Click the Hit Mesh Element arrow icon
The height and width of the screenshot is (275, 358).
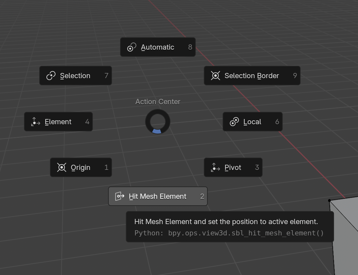(x=120, y=196)
